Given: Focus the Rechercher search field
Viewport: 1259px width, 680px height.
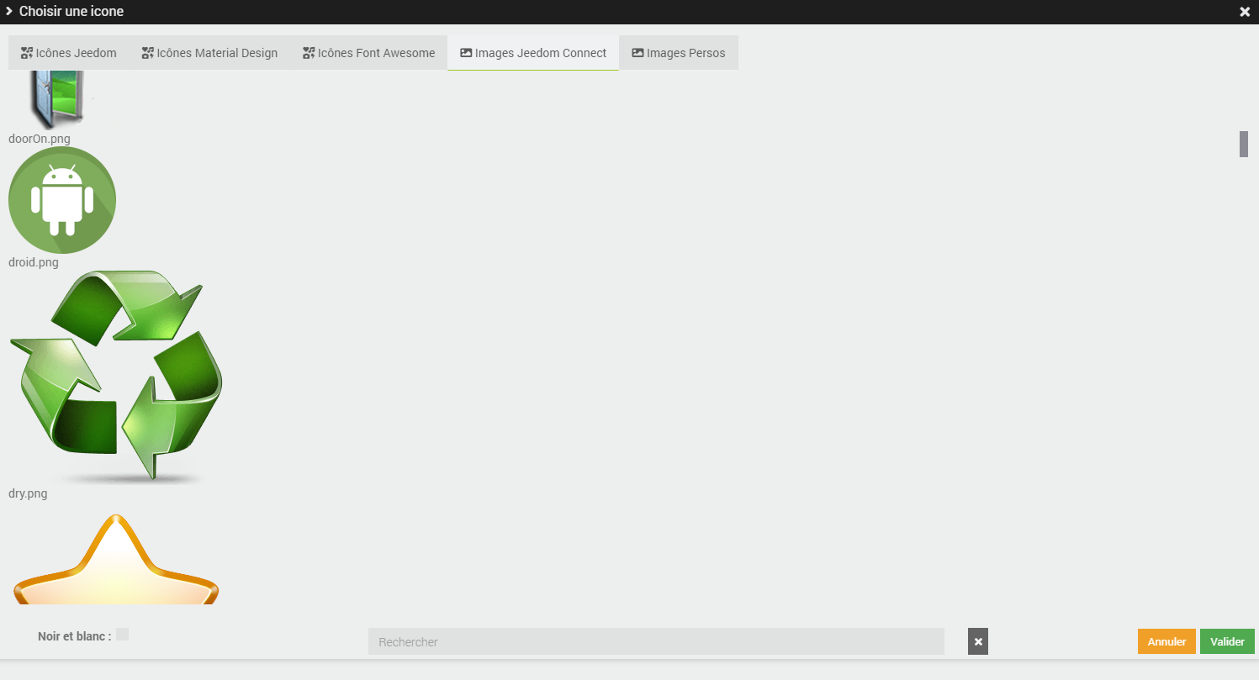Looking at the screenshot, I should click(x=656, y=641).
